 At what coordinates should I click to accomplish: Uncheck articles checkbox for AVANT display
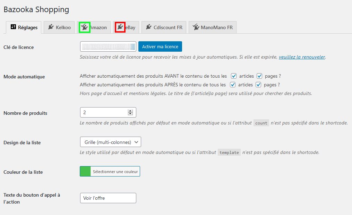234,76
